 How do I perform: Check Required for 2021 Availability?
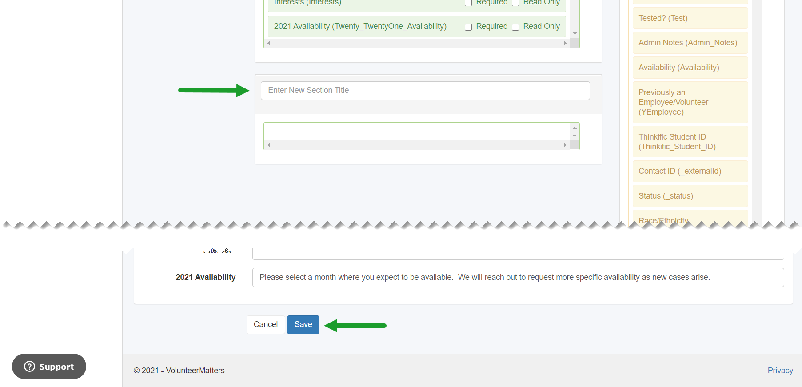(x=468, y=27)
